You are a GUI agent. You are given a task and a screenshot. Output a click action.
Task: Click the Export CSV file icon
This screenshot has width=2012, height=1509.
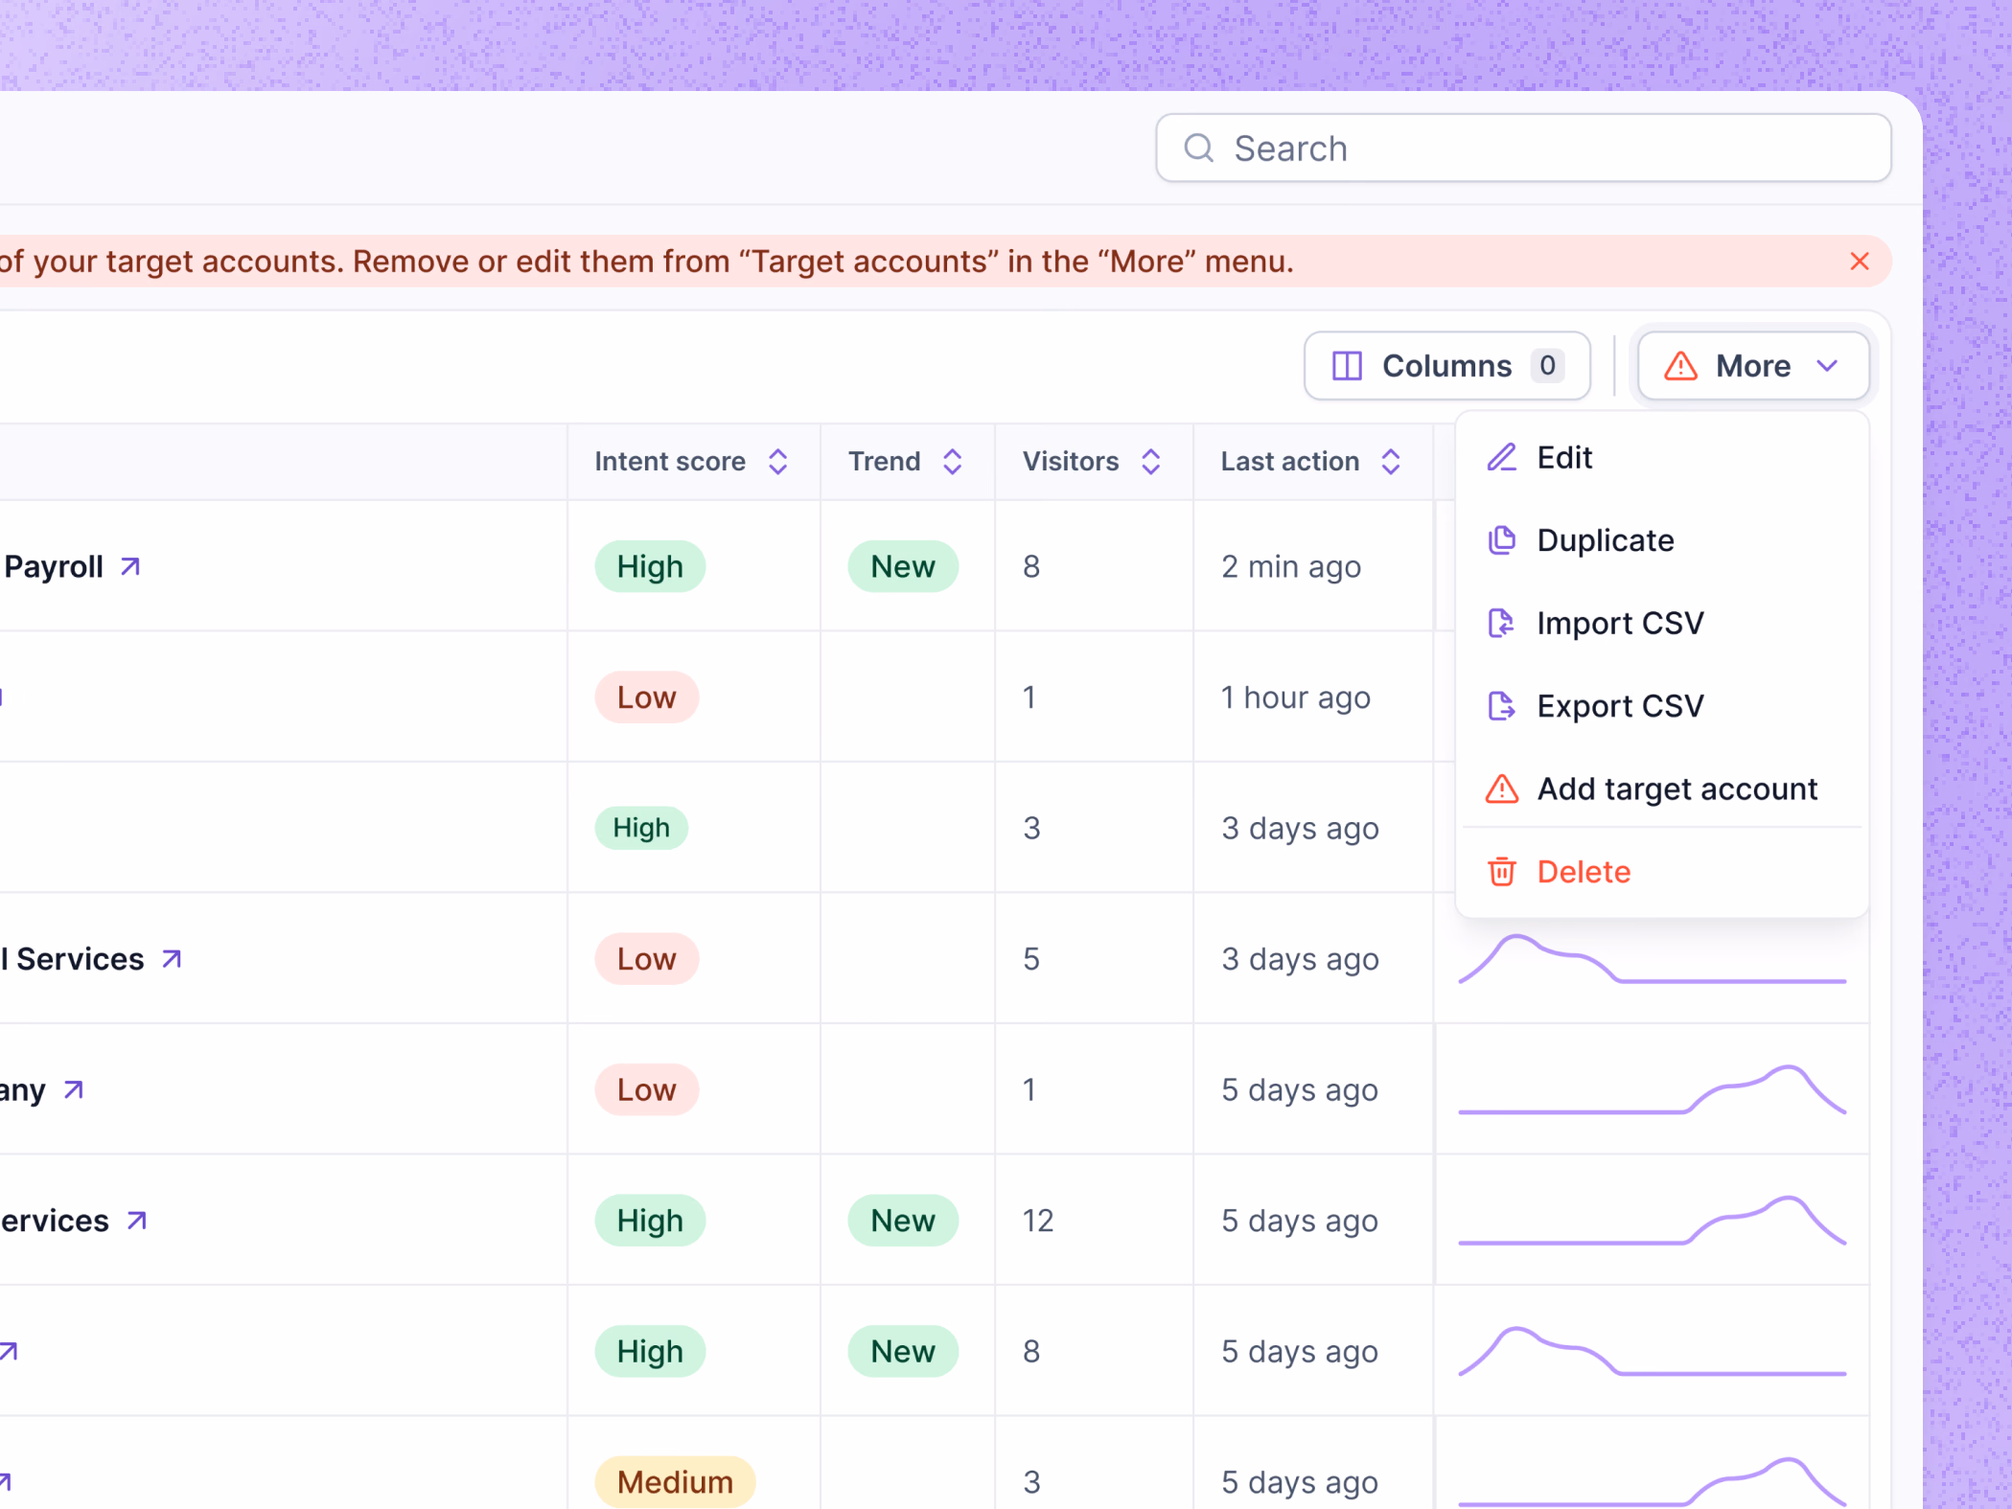pos(1502,706)
